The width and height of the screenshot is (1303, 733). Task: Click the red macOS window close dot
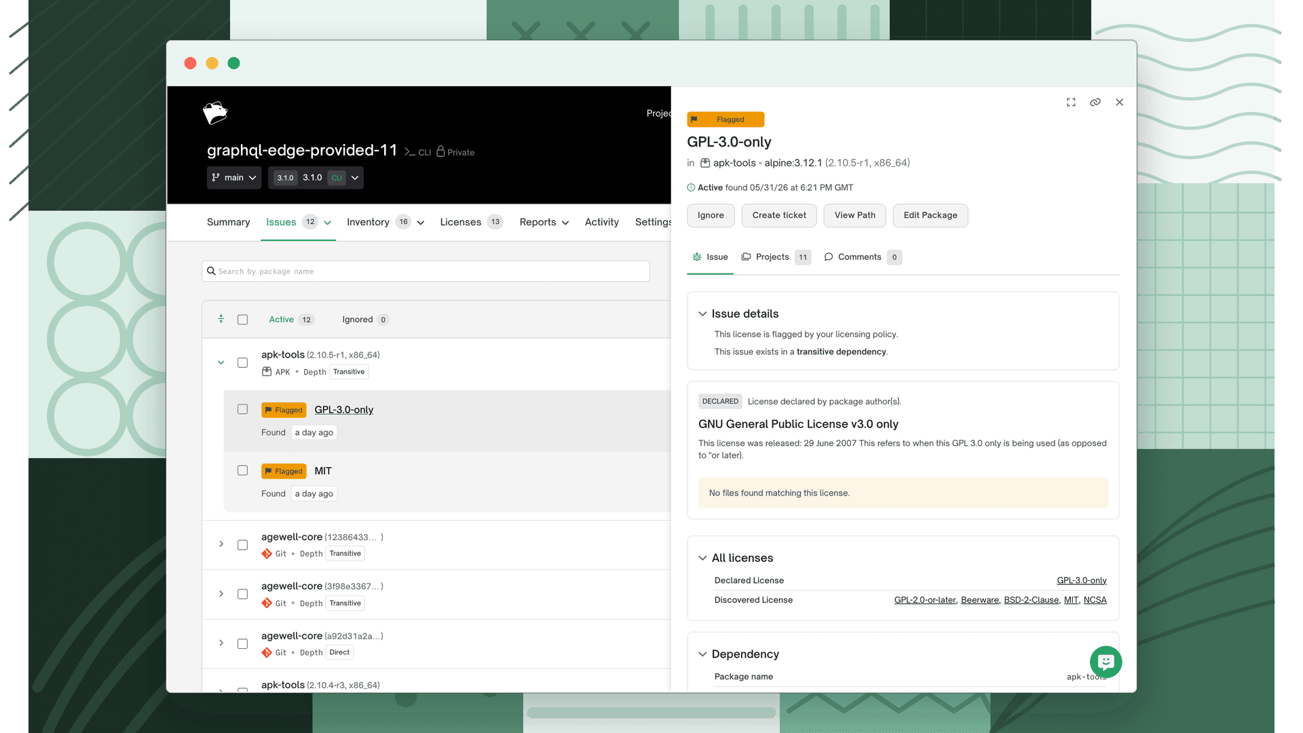point(190,63)
